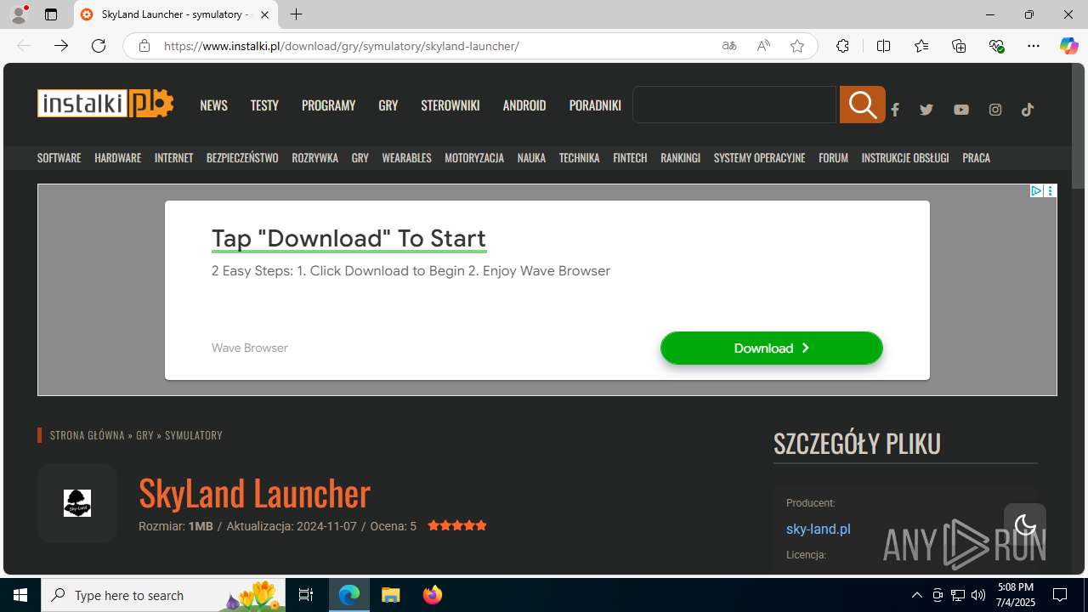Go to the HARDWARE category

click(x=118, y=157)
